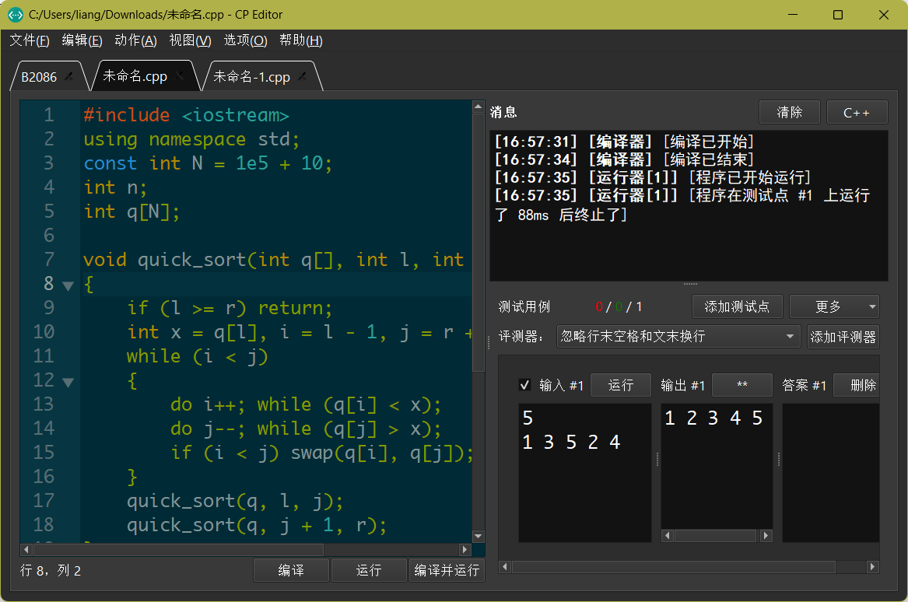Click the pencil icon beside 未命名.cpp tab
908x602 pixels.
(178, 75)
